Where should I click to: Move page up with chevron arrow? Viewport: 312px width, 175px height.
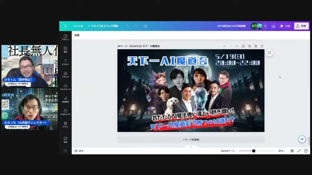224,46
